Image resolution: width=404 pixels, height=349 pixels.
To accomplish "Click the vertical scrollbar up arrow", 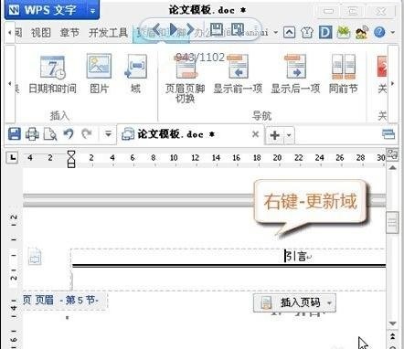I will coord(392,167).
